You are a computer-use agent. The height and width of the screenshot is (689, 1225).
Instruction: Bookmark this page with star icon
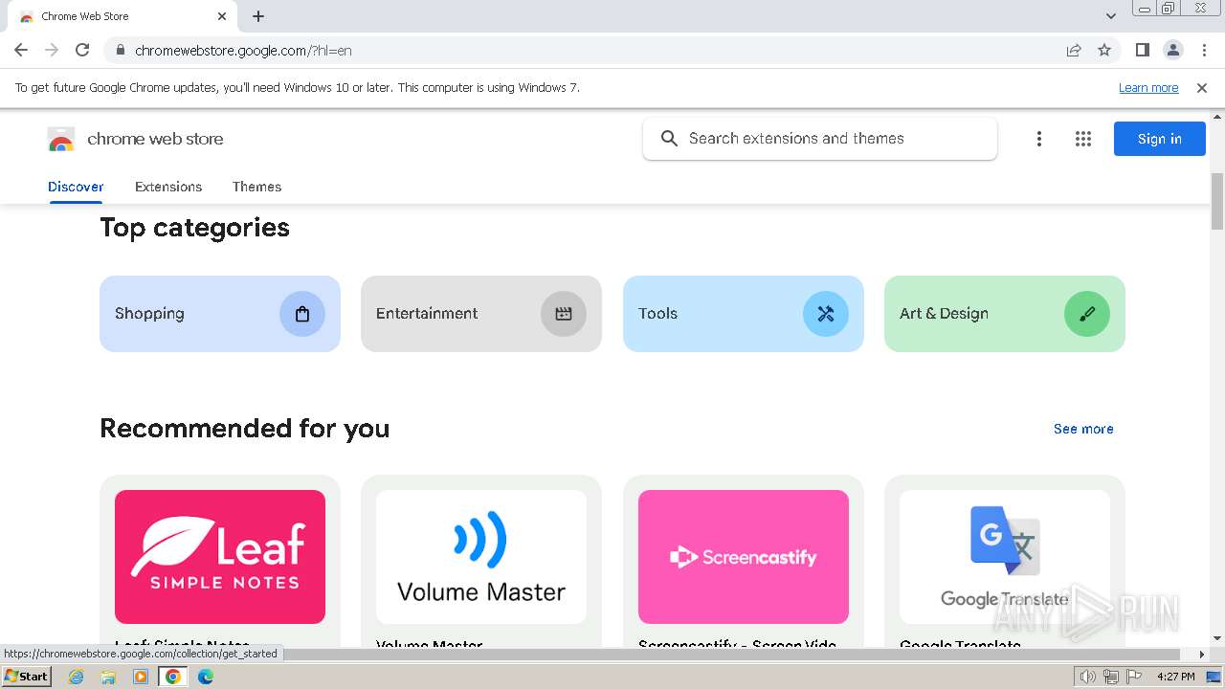(x=1104, y=50)
